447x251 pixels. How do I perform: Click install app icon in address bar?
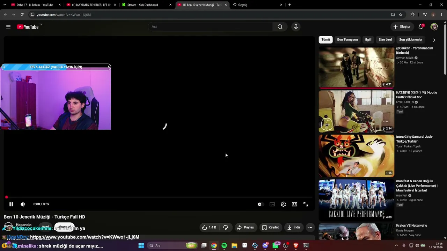pyautogui.click(x=393, y=15)
